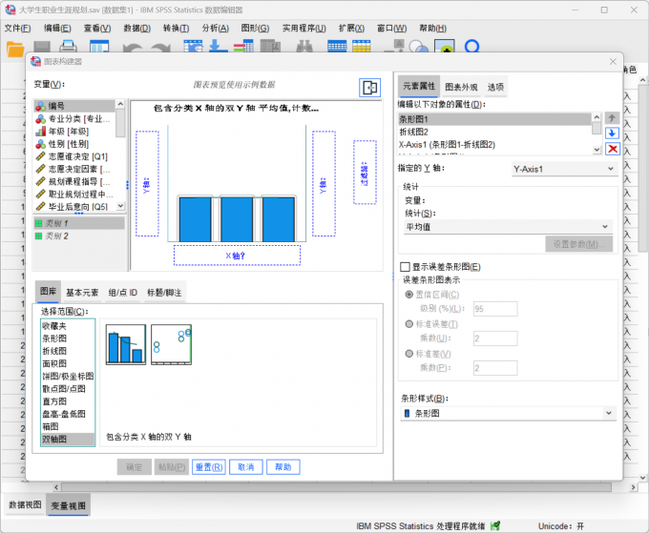Select the 置信区间 radio button

click(410, 295)
